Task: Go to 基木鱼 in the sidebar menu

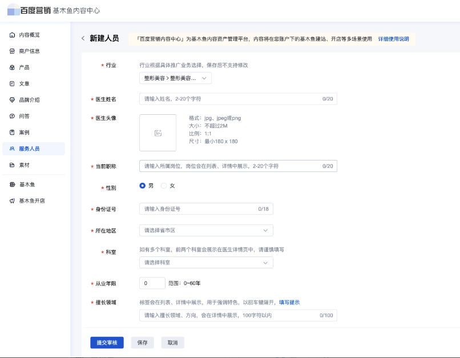Action: pos(27,184)
